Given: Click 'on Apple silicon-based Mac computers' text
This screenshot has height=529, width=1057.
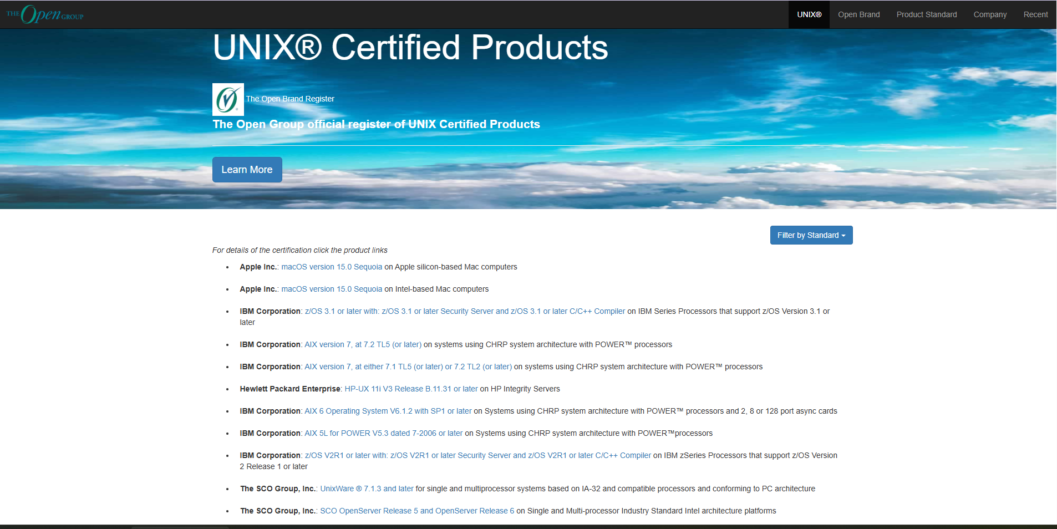Looking at the screenshot, I should pyautogui.click(x=451, y=267).
